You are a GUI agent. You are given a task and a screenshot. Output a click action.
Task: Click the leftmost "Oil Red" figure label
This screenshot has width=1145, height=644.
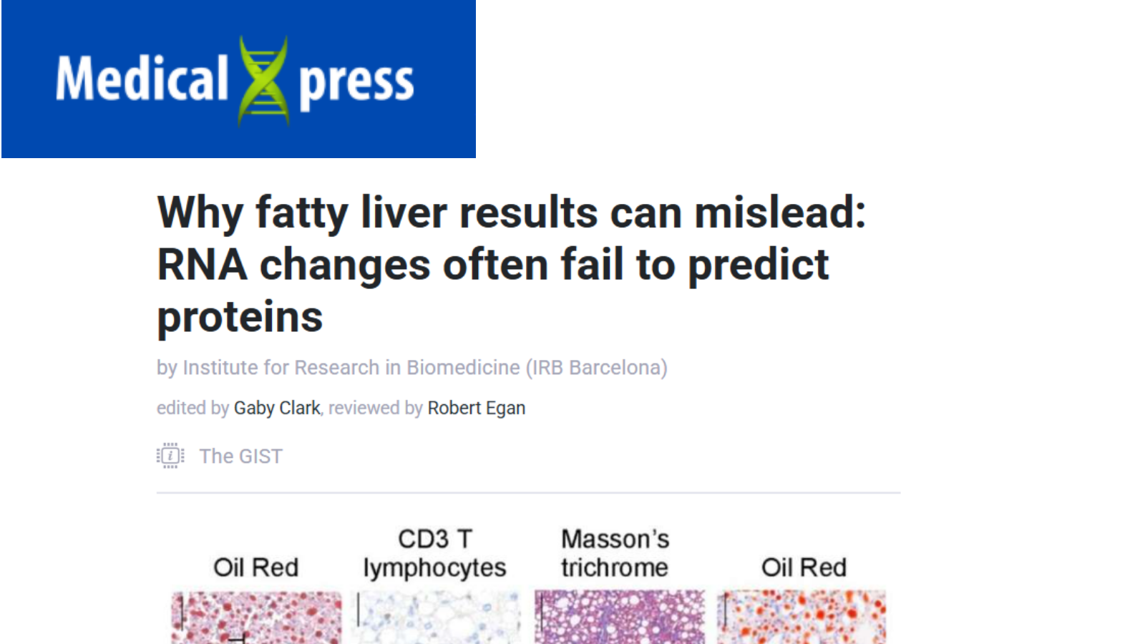pyautogui.click(x=255, y=567)
